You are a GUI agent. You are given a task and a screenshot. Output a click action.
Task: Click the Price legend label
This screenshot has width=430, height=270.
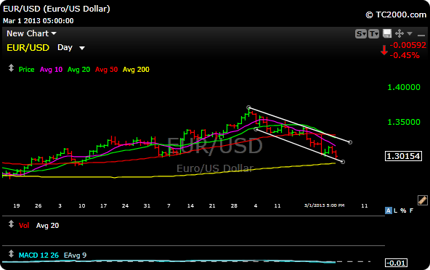click(27, 70)
